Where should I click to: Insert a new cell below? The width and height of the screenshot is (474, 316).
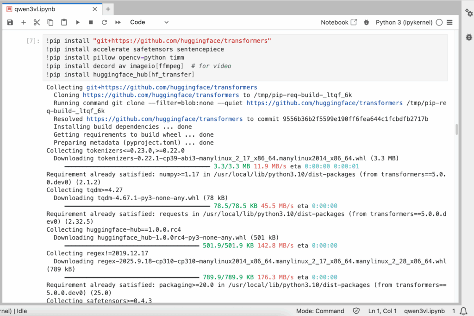[24, 22]
